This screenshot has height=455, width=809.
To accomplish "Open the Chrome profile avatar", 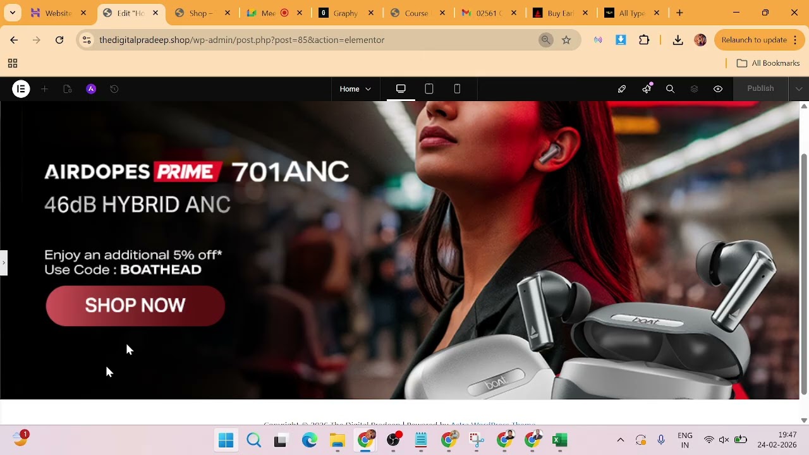I will point(700,40).
